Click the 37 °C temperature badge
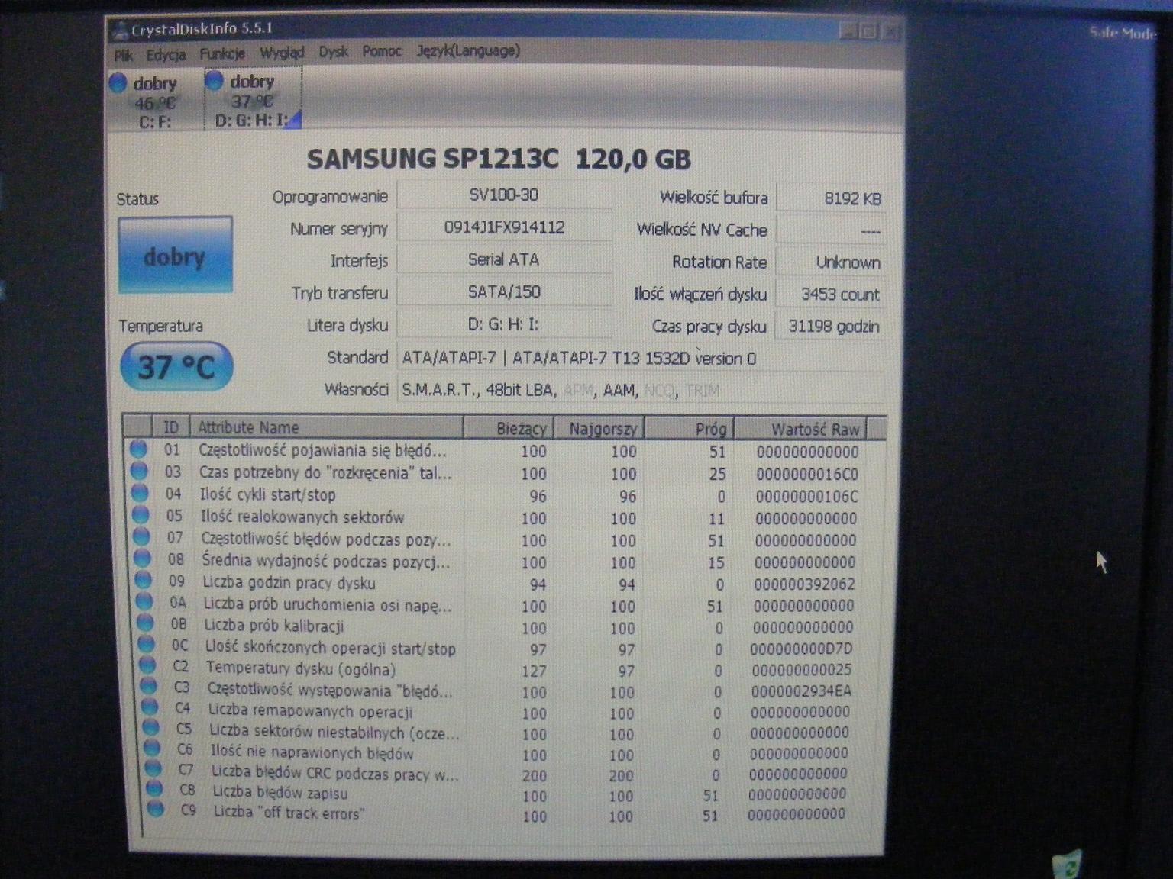 coord(176,365)
